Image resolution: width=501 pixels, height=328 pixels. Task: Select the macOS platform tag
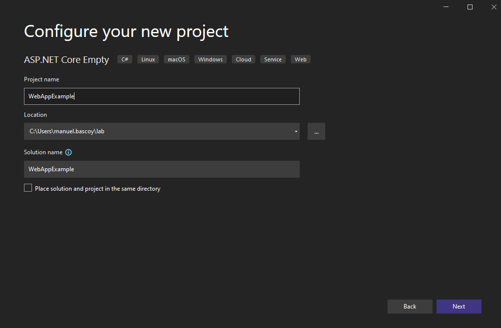[x=176, y=59]
